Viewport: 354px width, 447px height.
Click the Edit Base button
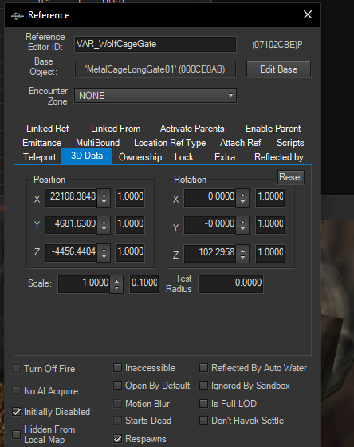tap(278, 69)
